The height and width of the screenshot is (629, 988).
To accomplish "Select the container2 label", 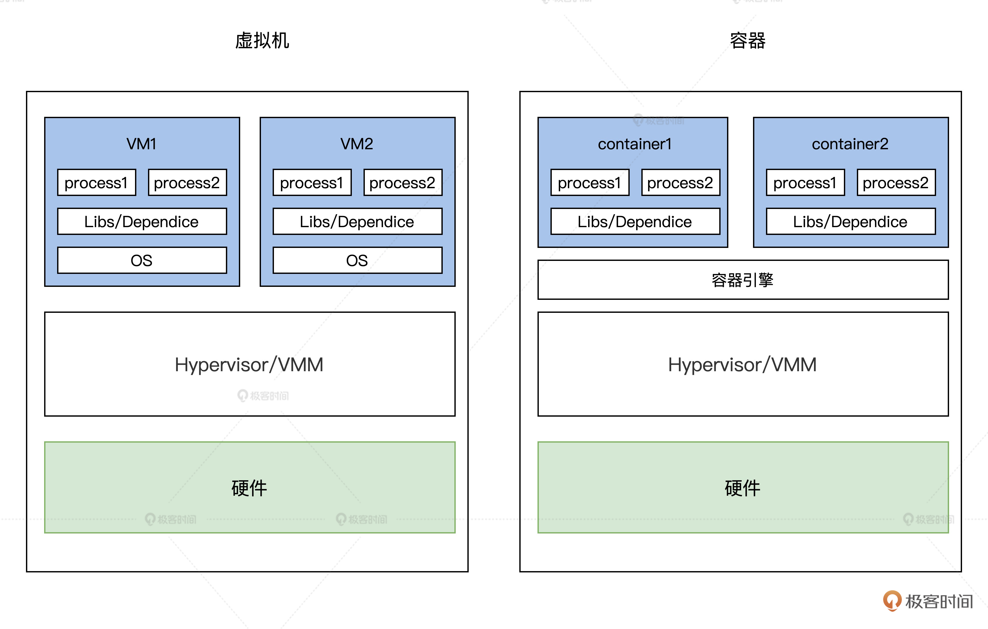I will 850,144.
